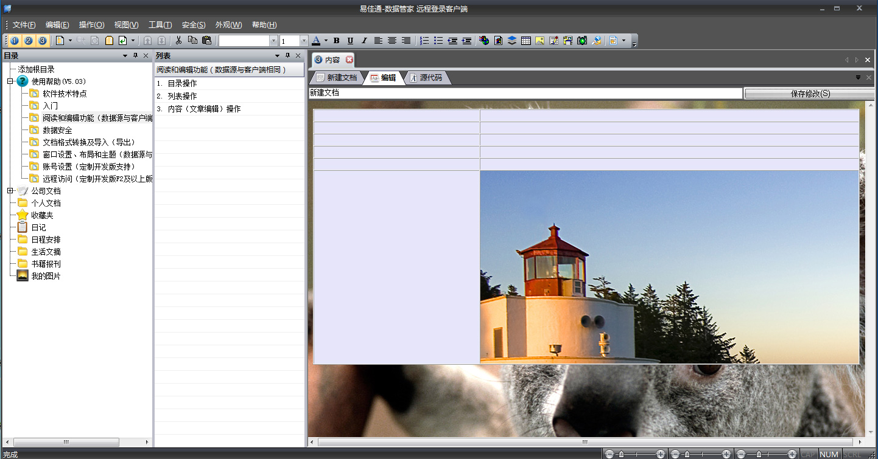Click the paste clipboard icon
The width and height of the screenshot is (878, 459).
[x=206, y=41]
